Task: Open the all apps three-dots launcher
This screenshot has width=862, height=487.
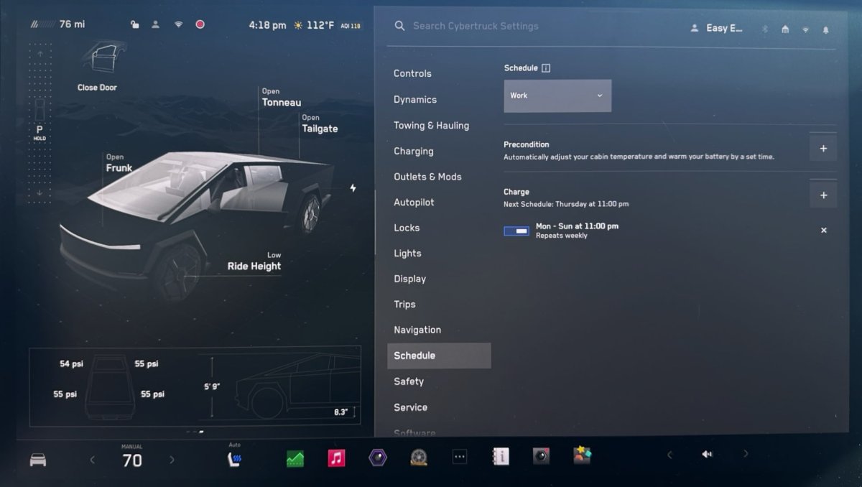Action: tap(460, 457)
